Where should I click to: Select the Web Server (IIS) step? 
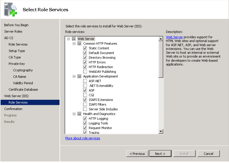pos(16,96)
